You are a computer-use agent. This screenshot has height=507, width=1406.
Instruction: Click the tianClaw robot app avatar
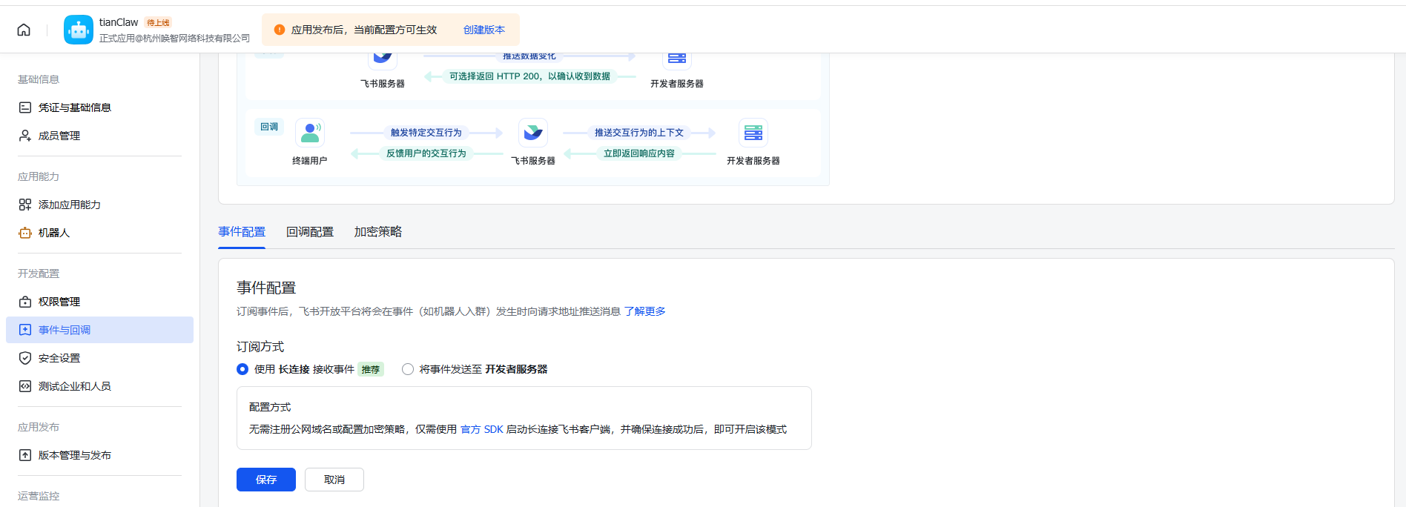(79, 30)
